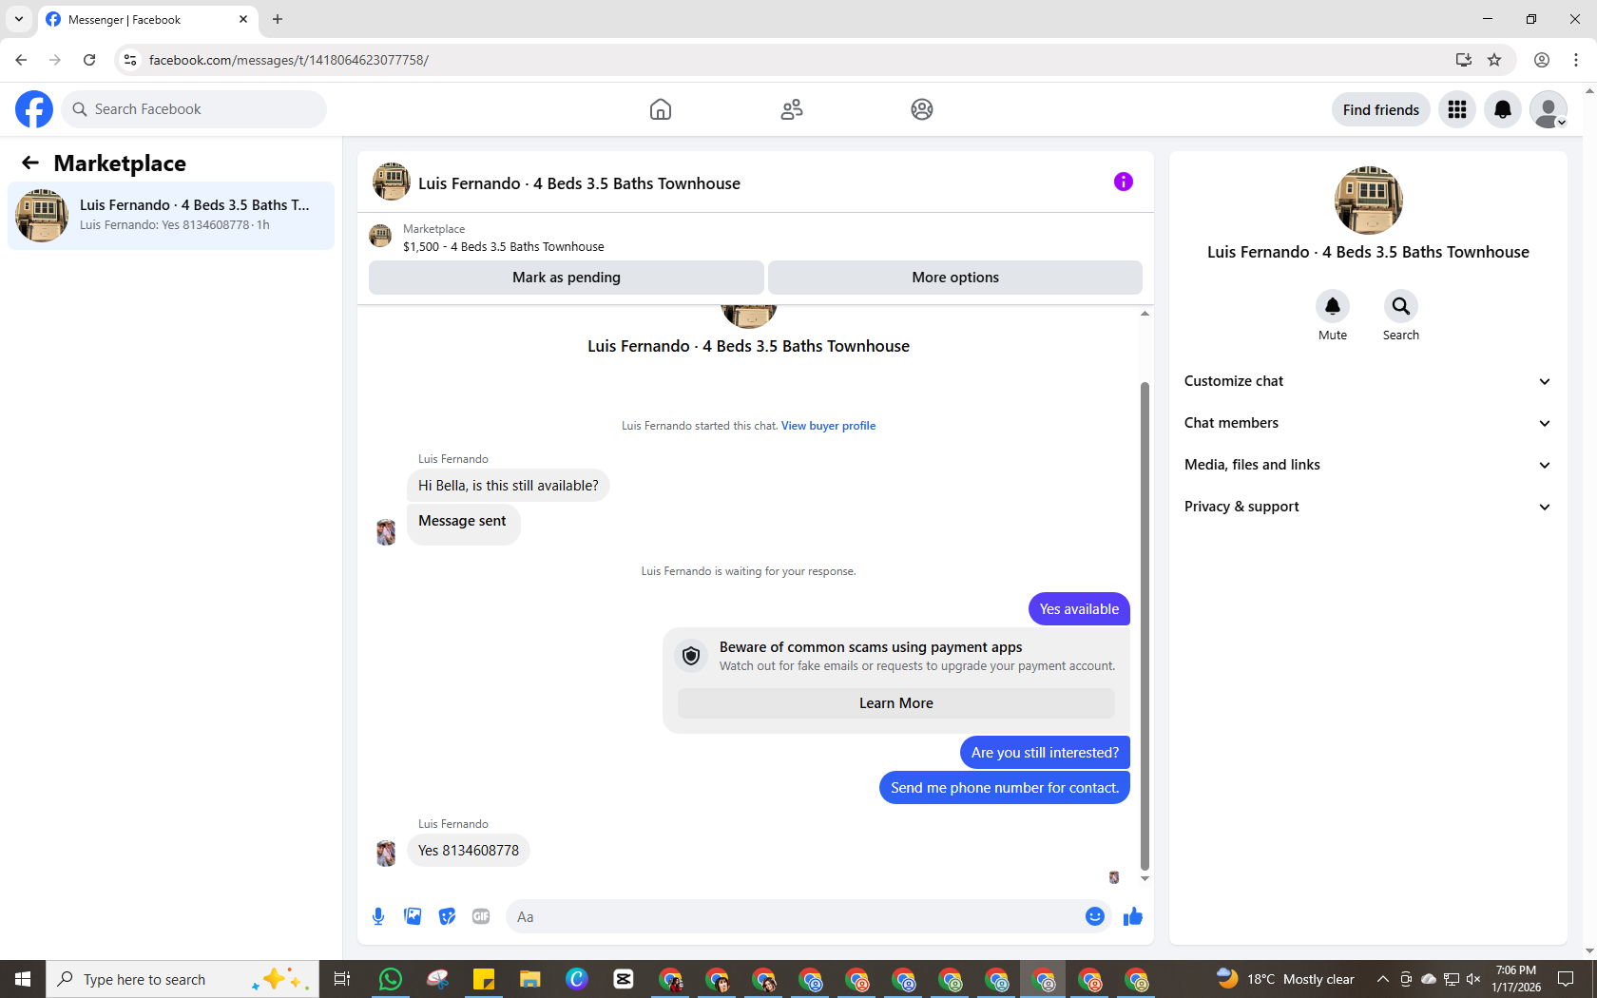Viewport: 1597px width, 998px height.
Task: Click Find friends button
Action: (1381, 109)
